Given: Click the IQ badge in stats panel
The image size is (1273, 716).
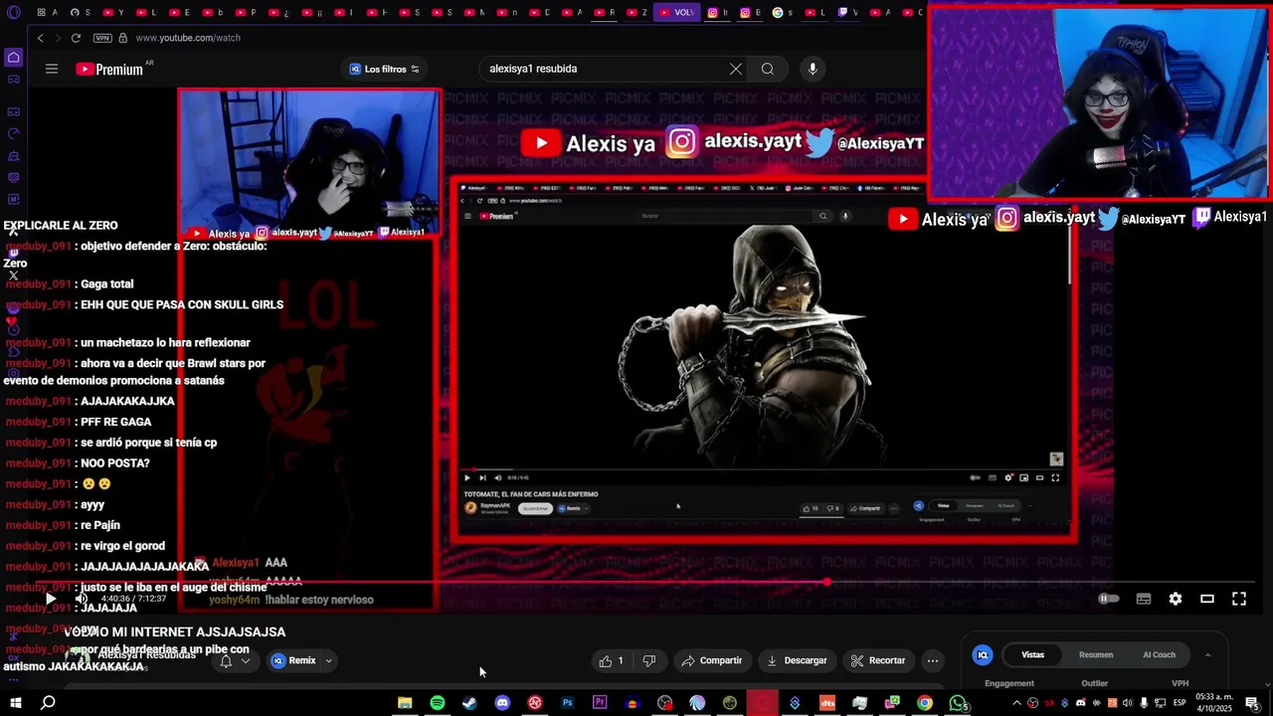Looking at the screenshot, I should click(983, 654).
